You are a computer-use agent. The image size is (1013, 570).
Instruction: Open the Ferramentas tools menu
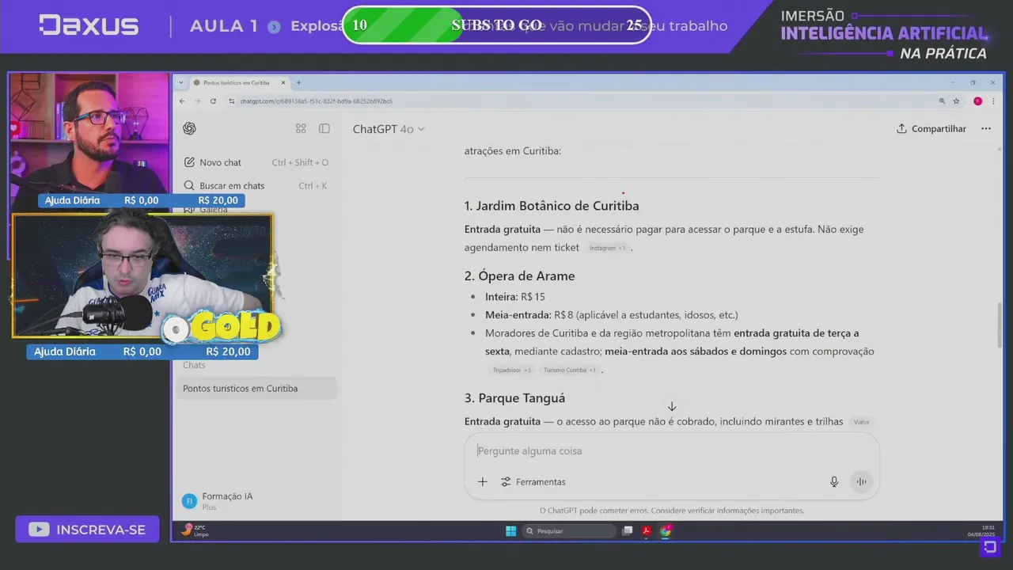point(533,481)
